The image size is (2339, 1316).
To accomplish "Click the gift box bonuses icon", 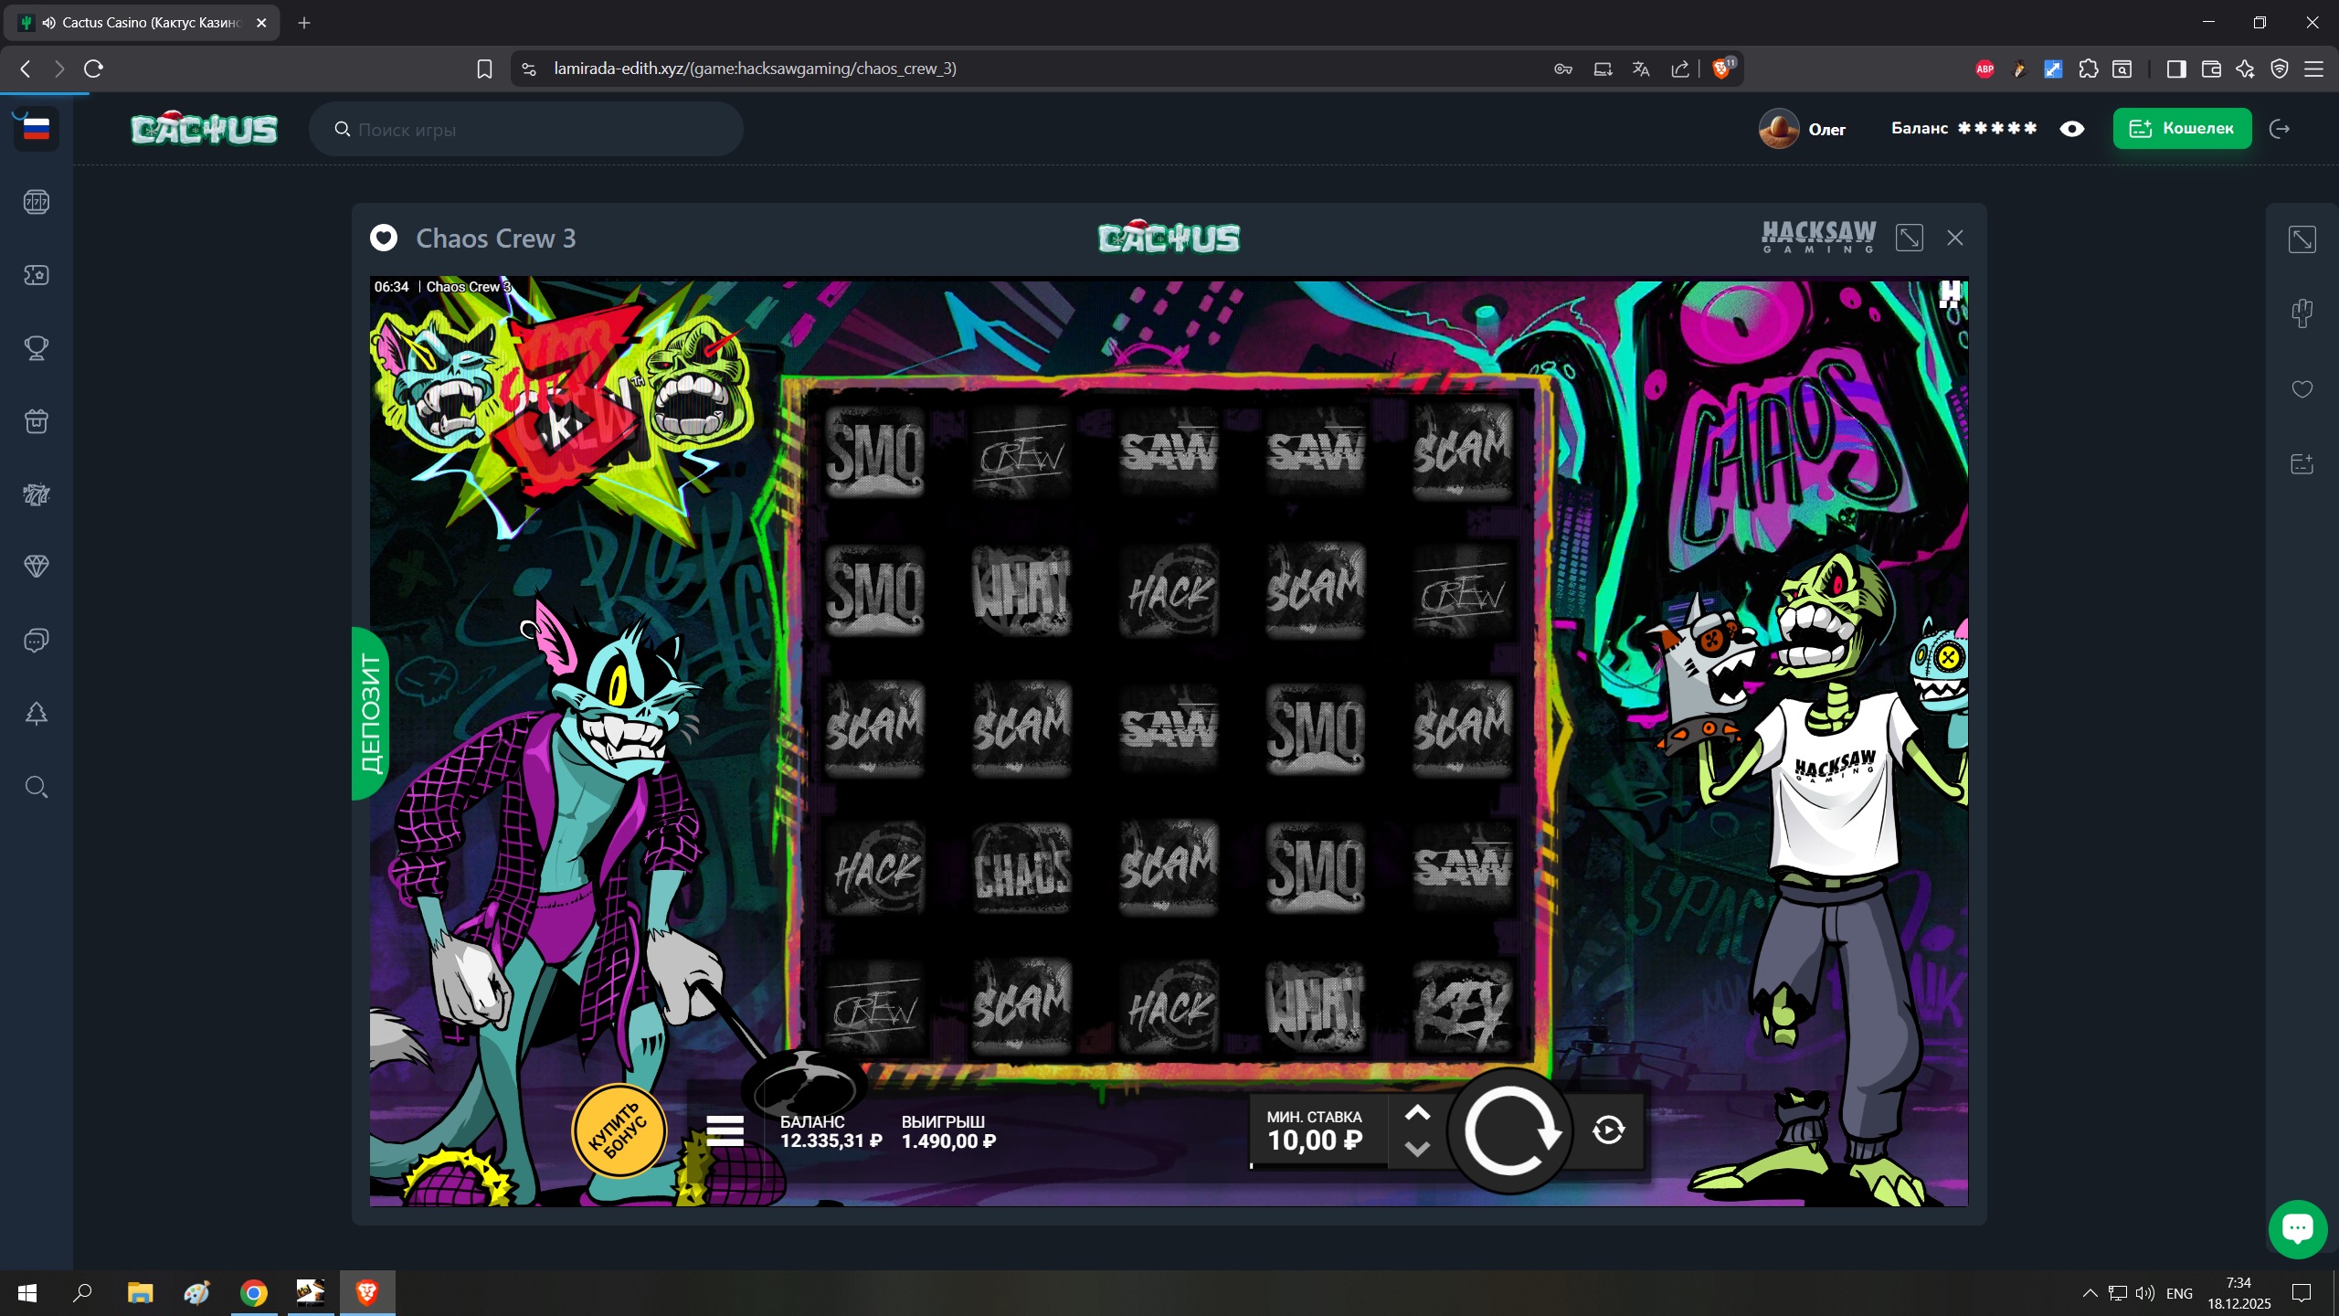I will (x=37, y=421).
